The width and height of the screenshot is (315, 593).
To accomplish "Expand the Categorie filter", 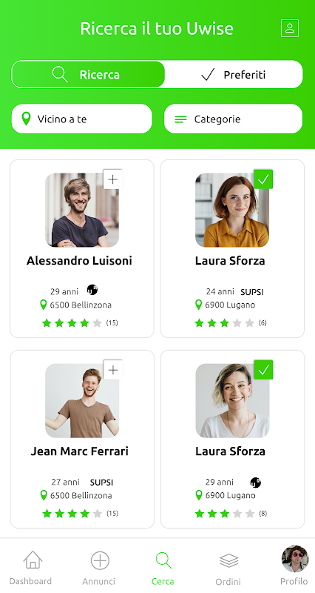I will pos(233,119).
